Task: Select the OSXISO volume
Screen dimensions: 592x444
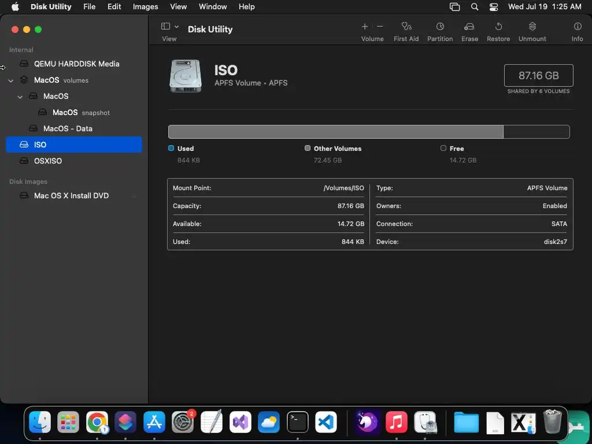Action: (73, 161)
